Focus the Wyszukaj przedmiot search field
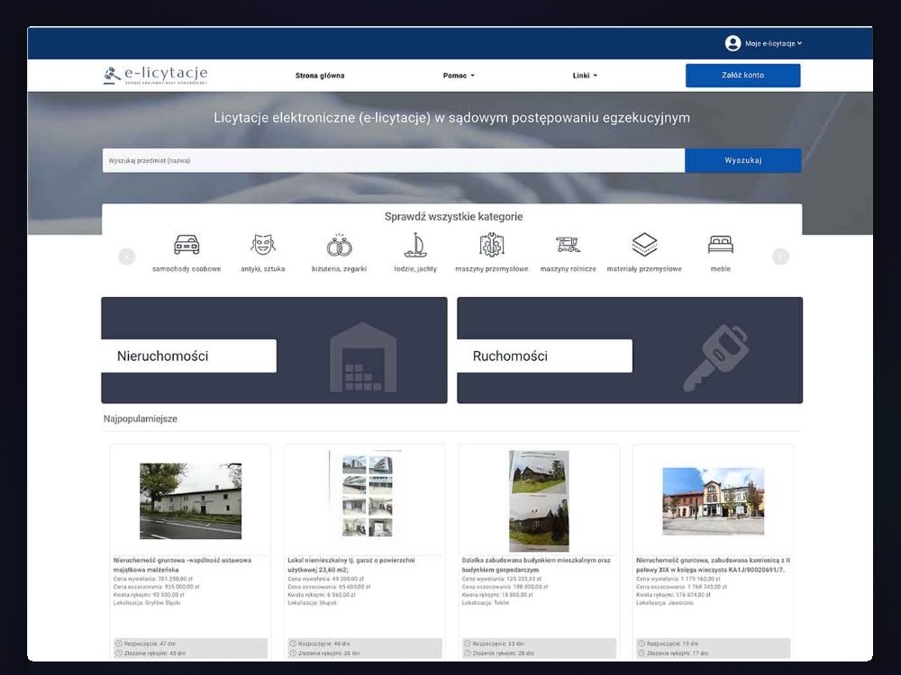 (x=394, y=160)
